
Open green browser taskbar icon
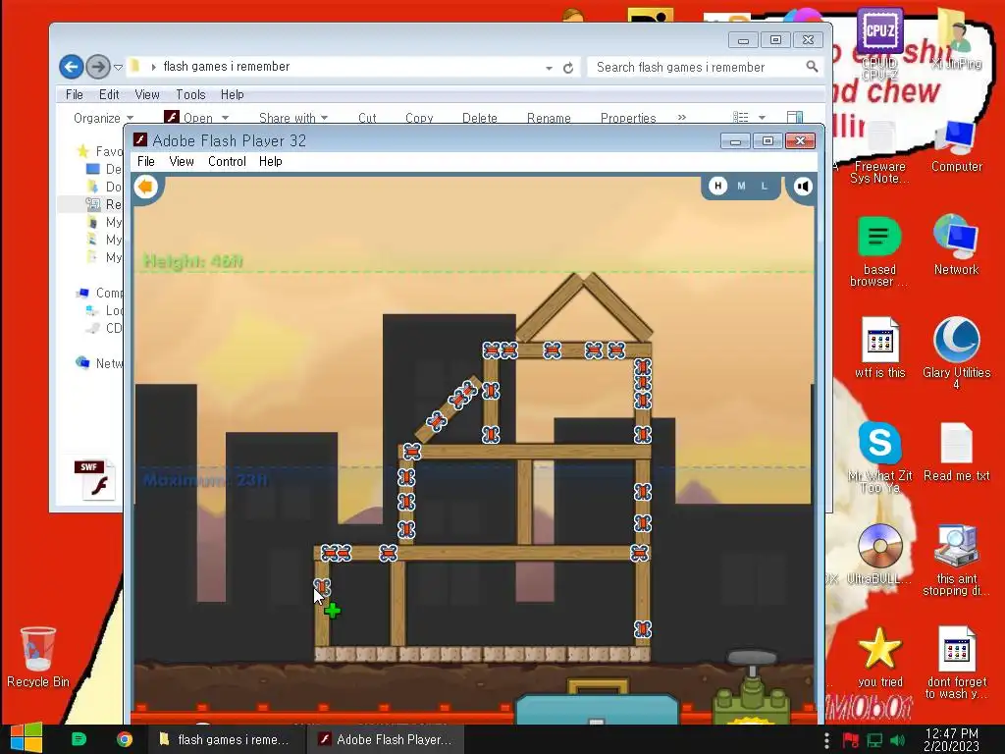click(x=79, y=739)
